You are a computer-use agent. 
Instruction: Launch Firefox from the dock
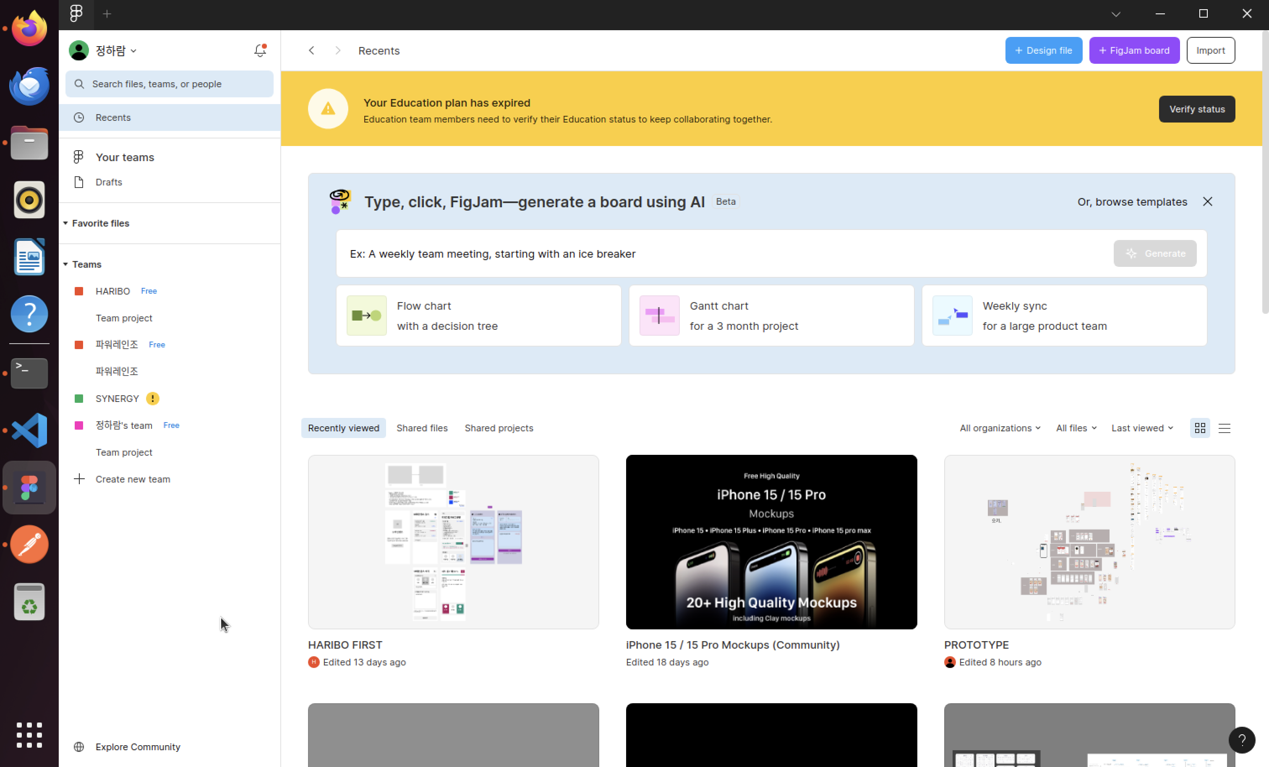(29, 29)
